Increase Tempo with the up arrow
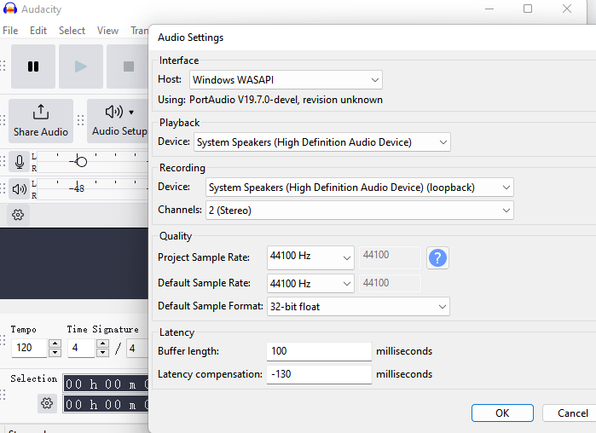 tap(55, 344)
